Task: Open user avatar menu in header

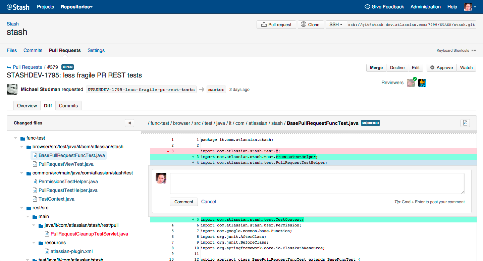Action: click(x=470, y=7)
